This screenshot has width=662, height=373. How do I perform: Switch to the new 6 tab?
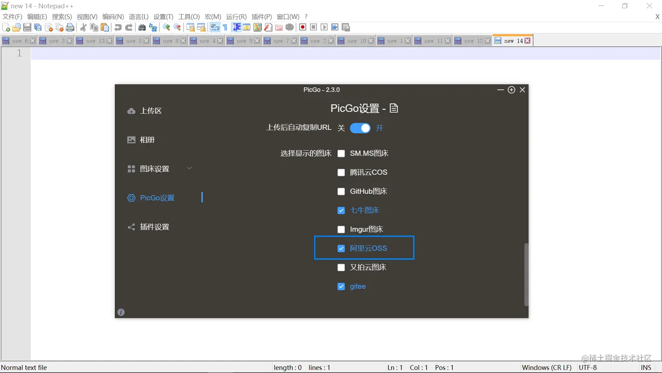tap(19, 41)
